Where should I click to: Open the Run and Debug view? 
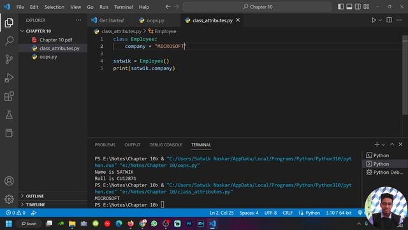[x=9, y=78]
